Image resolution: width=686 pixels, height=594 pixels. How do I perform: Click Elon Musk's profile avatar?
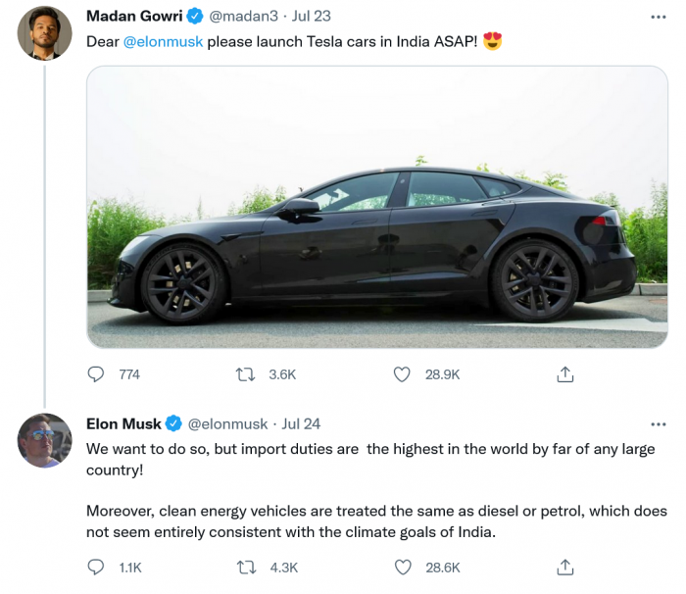click(x=44, y=440)
